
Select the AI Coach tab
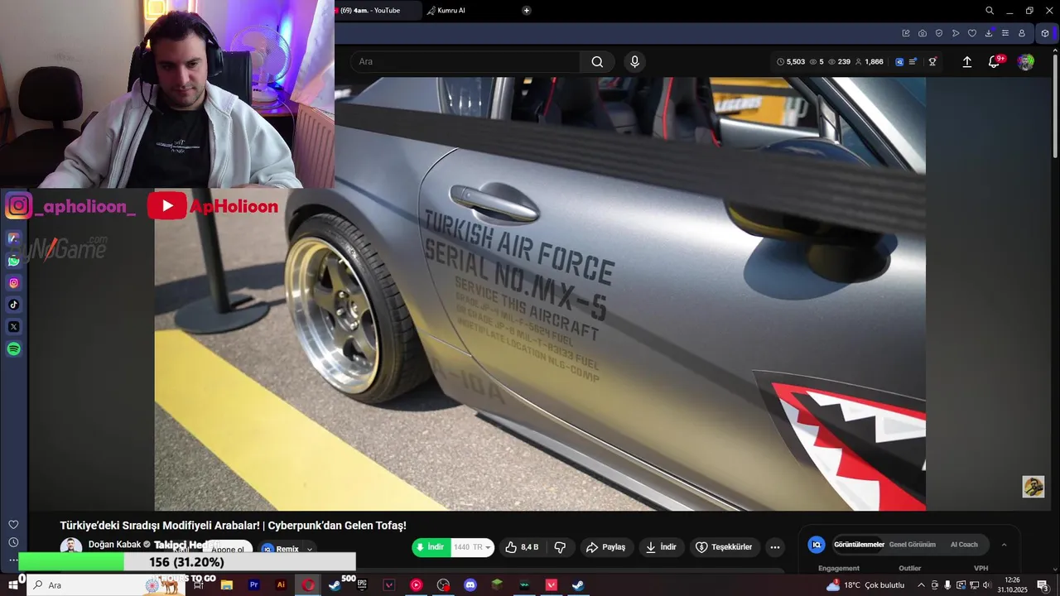click(x=964, y=545)
